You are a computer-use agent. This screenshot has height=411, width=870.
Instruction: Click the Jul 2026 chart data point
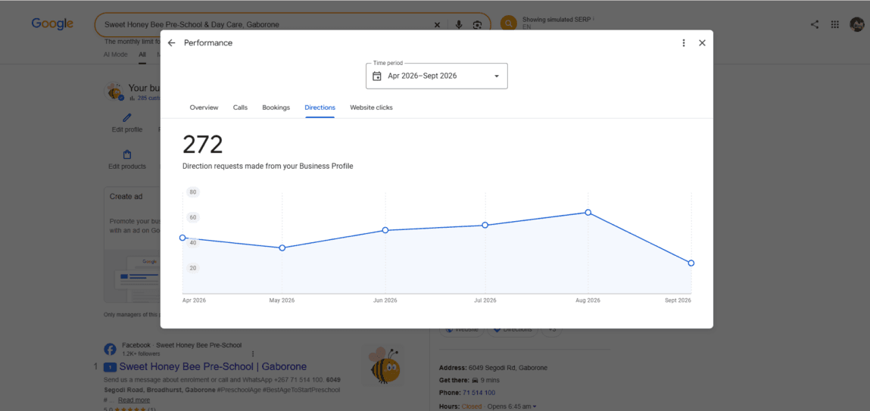(485, 226)
